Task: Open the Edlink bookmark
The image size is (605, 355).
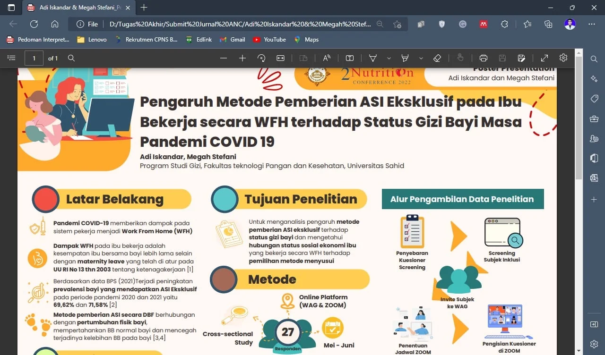Action: (x=199, y=40)
